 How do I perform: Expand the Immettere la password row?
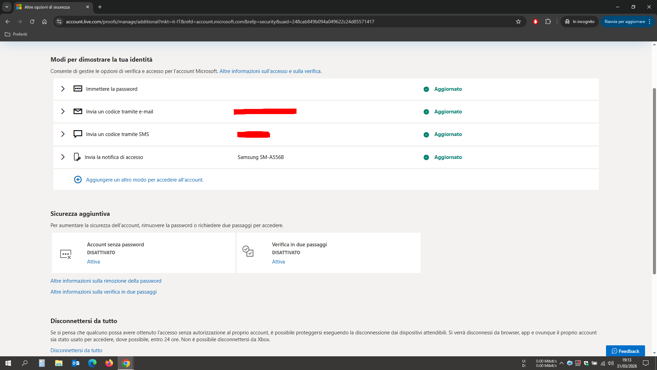[x=63, y=89]
